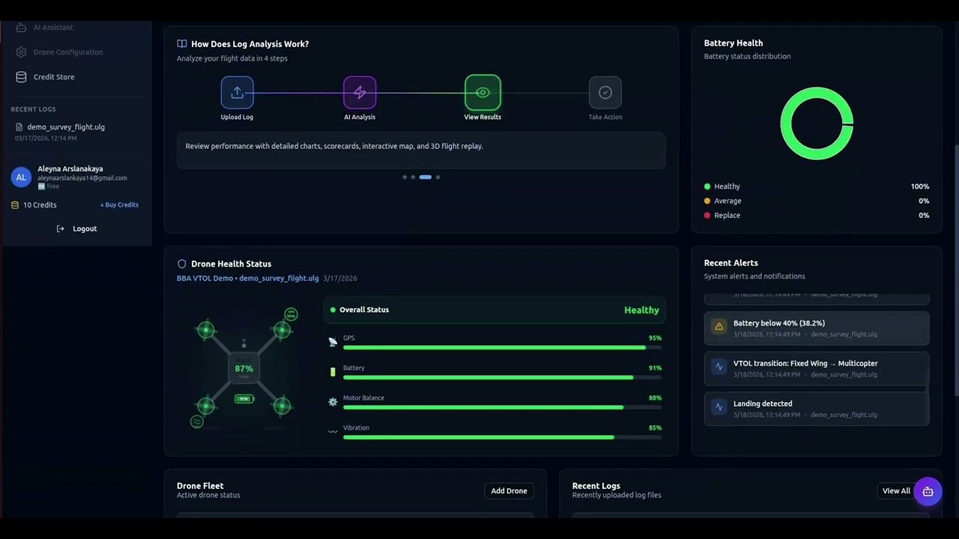This screenshot has width=959, height=539.
Task: Click the activity icon on Landing detected alert
Action: 719,407
